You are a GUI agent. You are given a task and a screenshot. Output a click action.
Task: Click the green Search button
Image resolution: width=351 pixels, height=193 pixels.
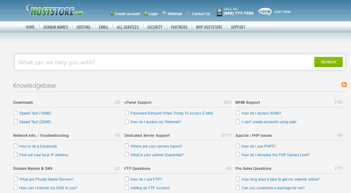coord(328,62)
